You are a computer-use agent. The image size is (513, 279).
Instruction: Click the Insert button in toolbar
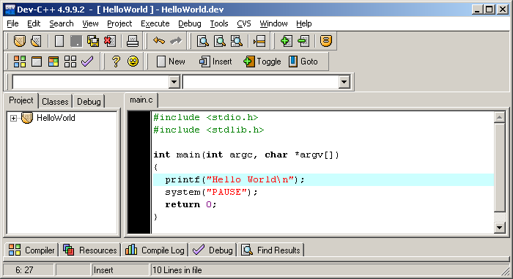pyautogui.click(x=215, y=62)
